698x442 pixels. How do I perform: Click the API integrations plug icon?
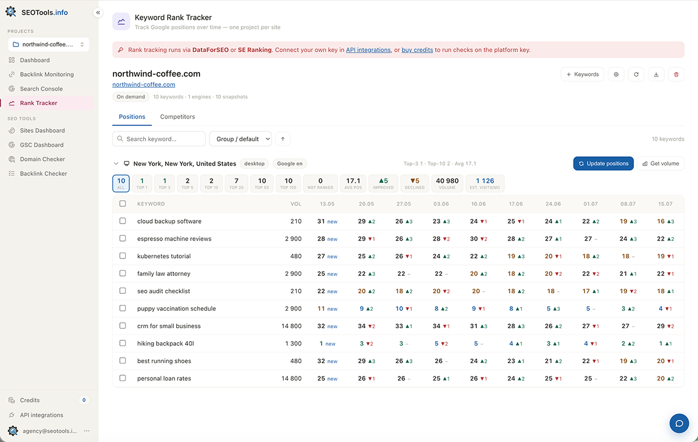(12, 415)
